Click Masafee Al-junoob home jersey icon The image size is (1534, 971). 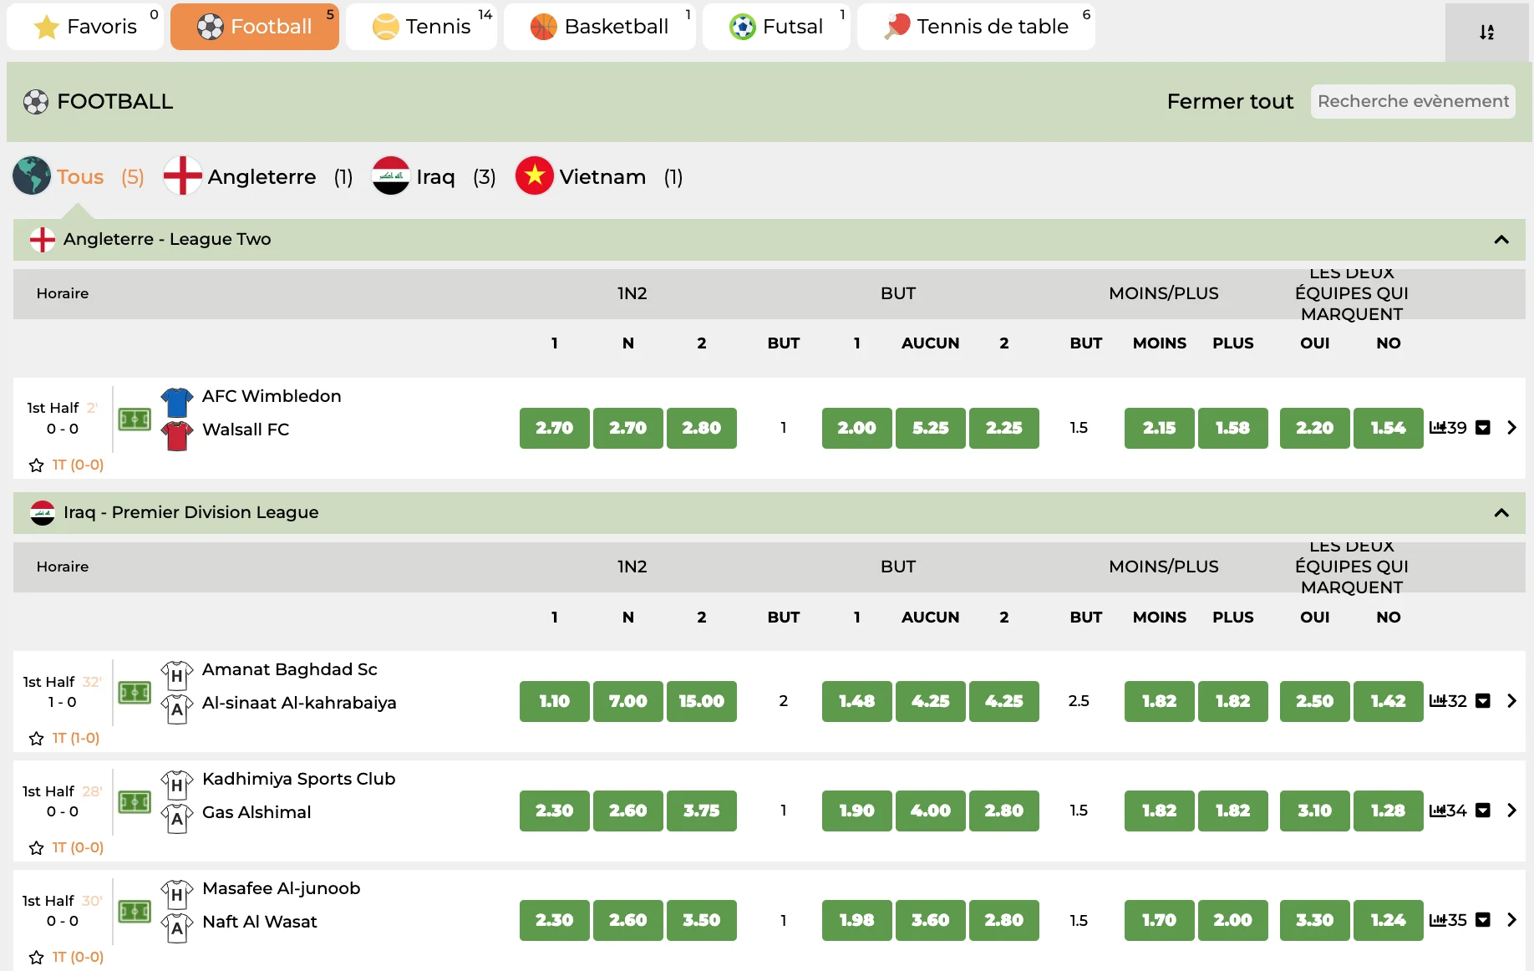(177, 894)
